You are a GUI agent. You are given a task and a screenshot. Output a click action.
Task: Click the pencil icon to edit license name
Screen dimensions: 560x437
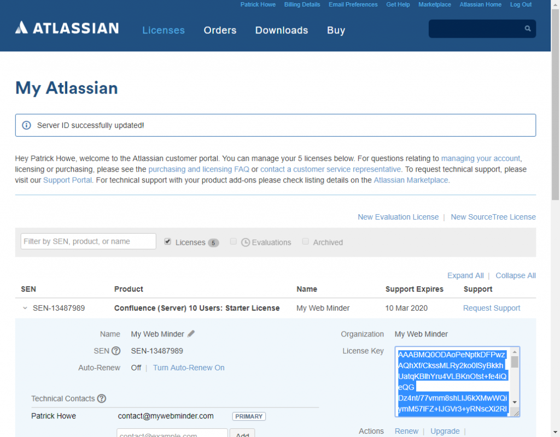click(191, 334)
